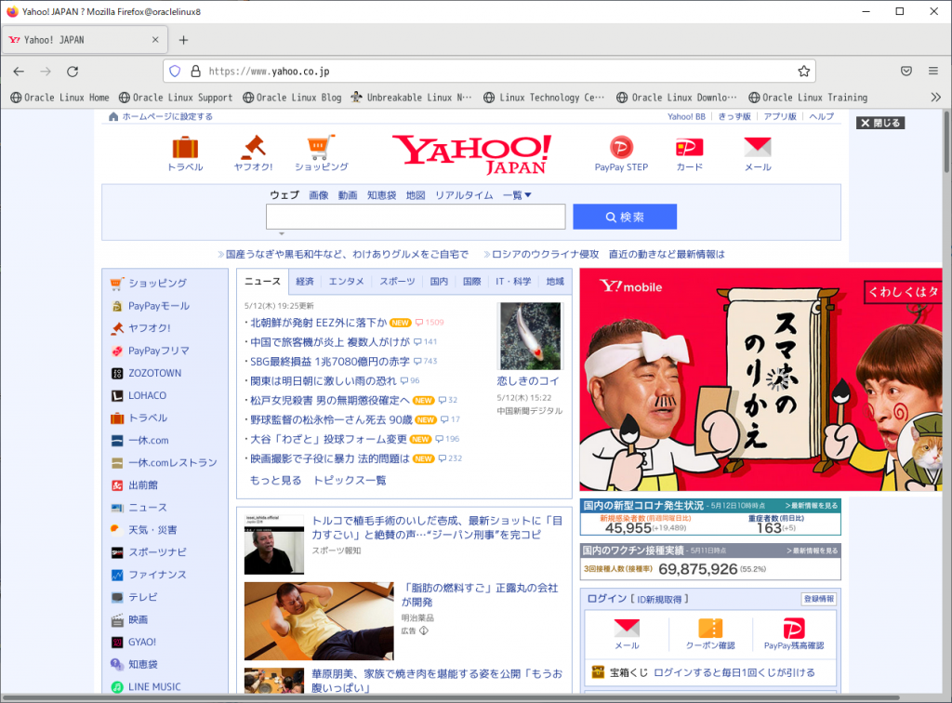Open the Oracle Linux Blog bookmark
This screenshot has width=952, height=703.
[292, 97]
